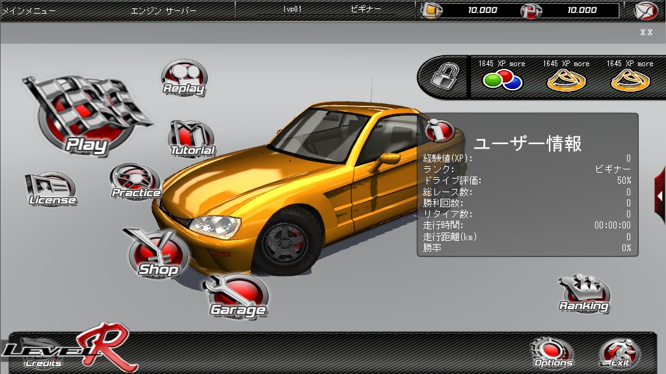Click the red info icon beside ユーザー情報
666x374 pixels.
click(x=439, y=129)
